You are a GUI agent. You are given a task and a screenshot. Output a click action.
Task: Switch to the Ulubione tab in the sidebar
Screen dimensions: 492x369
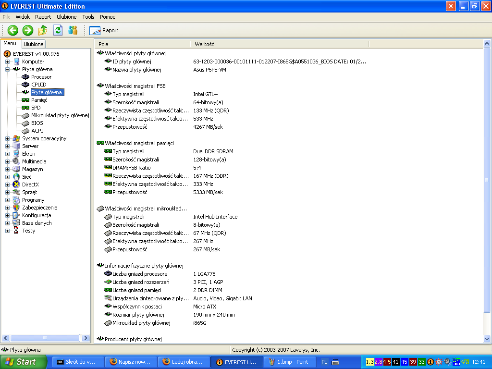pyautogui.click(x=34, y=44)
